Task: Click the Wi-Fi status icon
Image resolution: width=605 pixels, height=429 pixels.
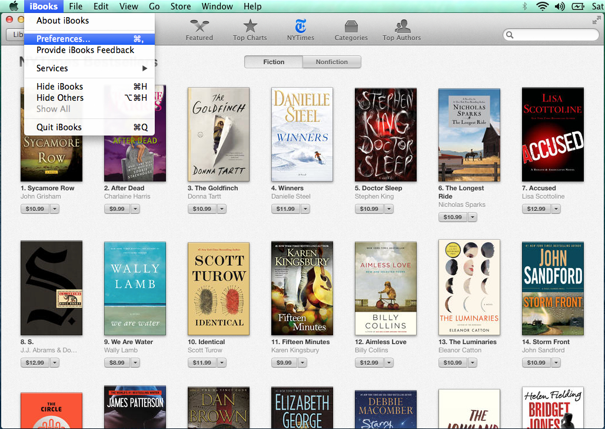Action: point(543,6)
